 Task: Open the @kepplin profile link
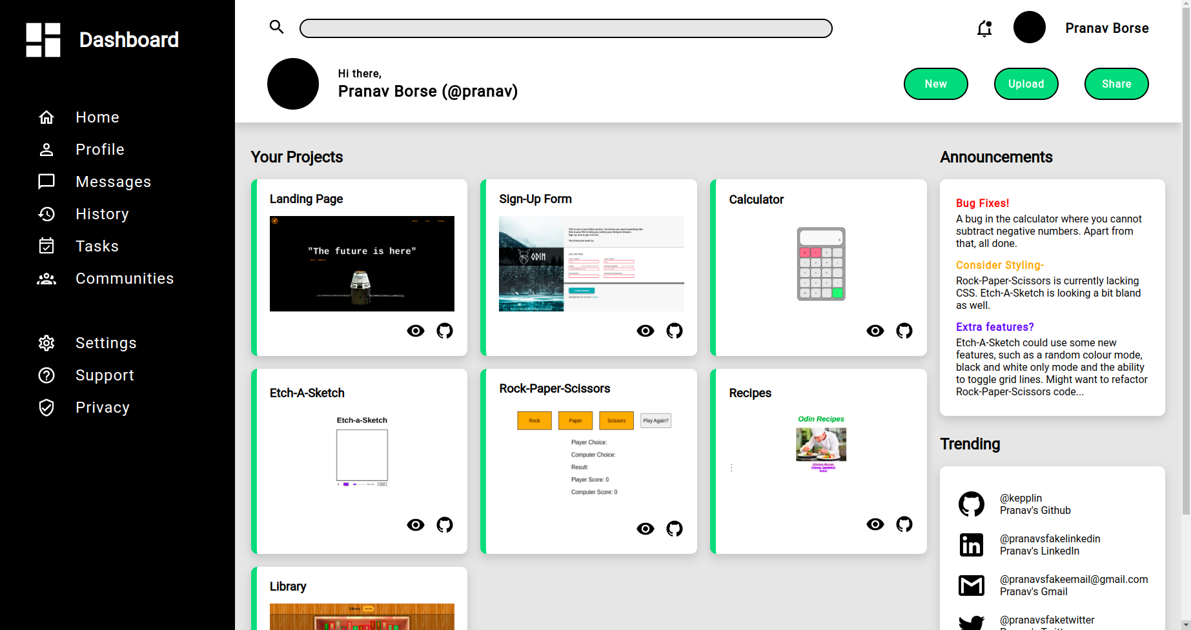coord(1020,498)
